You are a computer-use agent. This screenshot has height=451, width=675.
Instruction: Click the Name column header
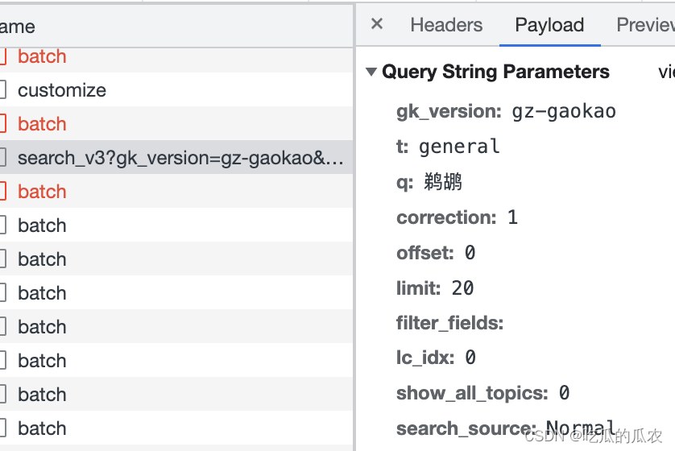pyautogui.click(x=18, y=27)
